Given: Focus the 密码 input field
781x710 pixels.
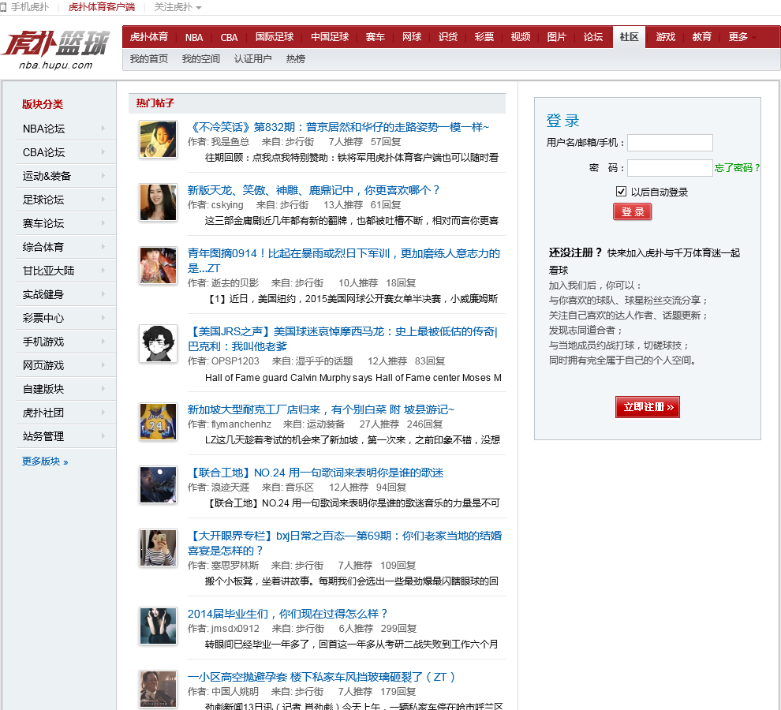Looking at the screenshot, I should [670, 168].
